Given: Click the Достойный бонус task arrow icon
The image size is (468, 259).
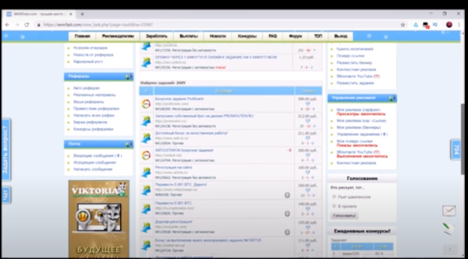Looking at the screenshot, I should (x=146, y=138).
